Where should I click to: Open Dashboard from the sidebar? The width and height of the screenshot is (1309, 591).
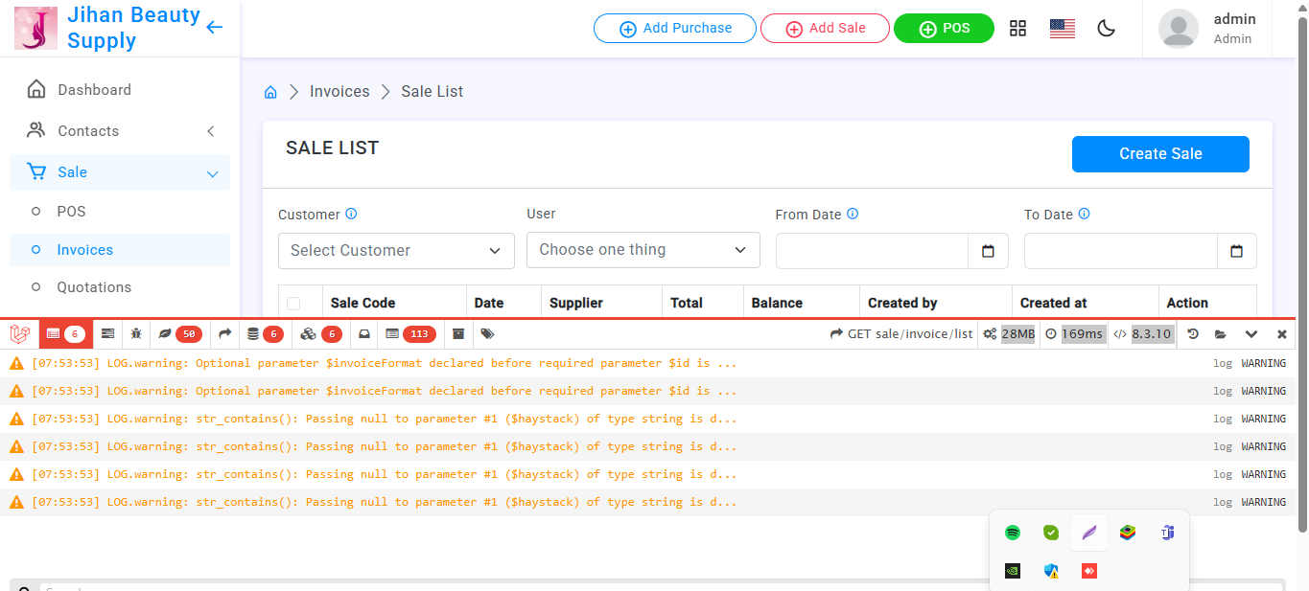(x=94, y=90)
